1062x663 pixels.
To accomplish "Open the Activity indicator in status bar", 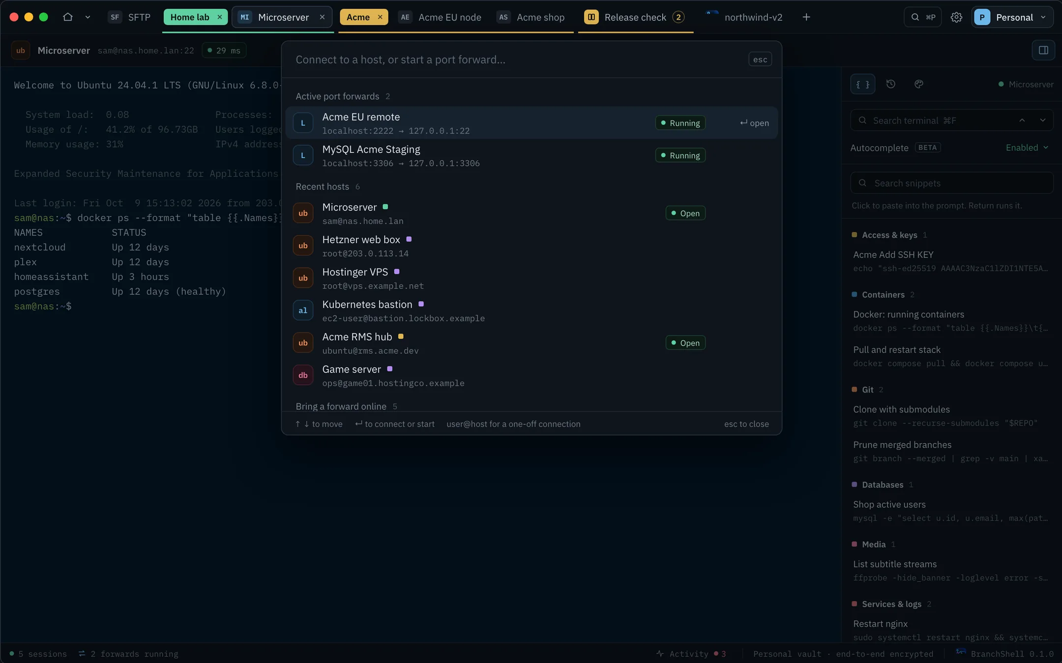I will [691, 654].
